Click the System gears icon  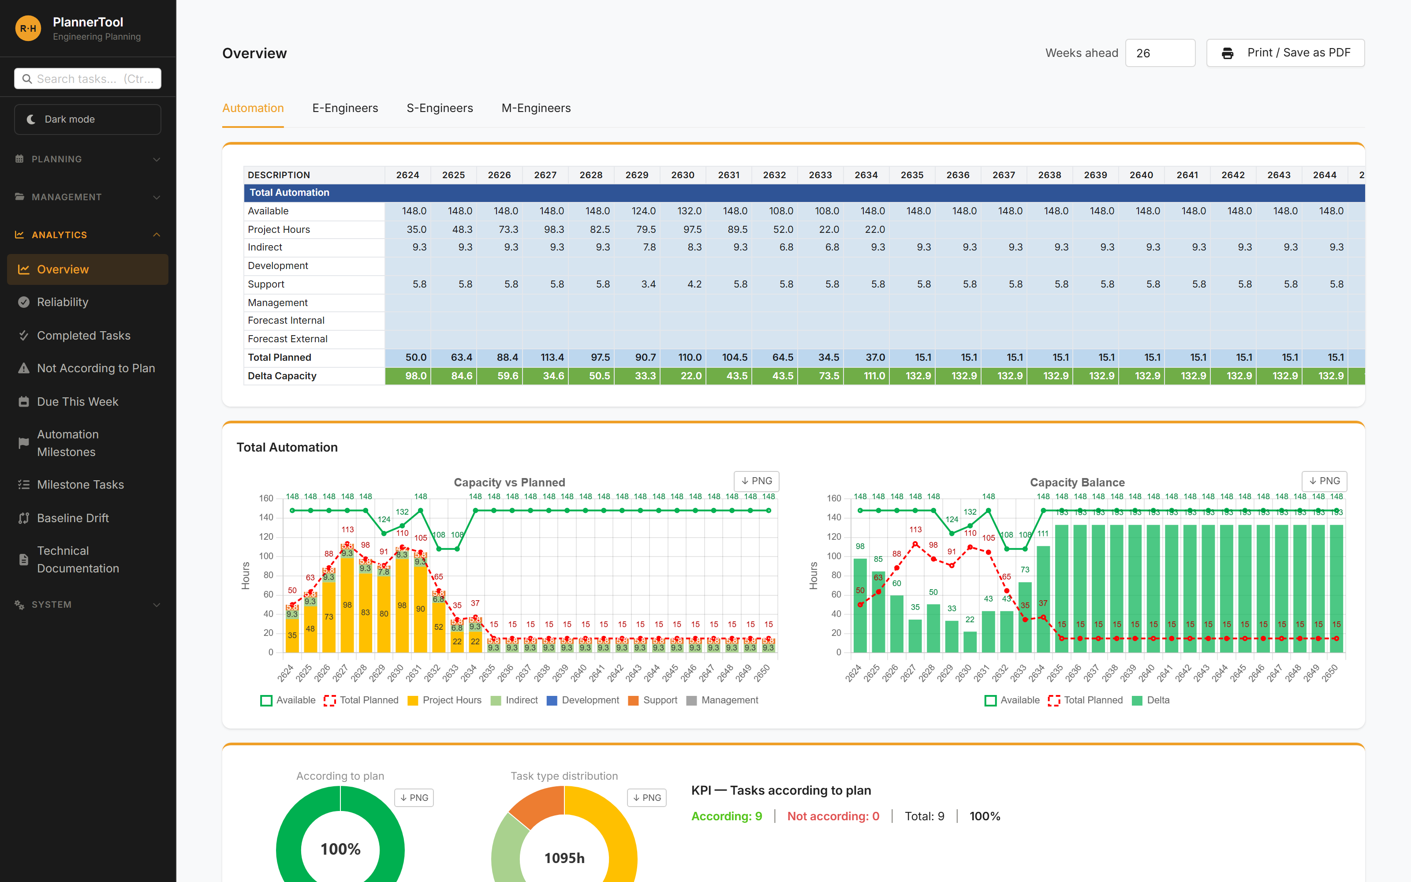click(x=19, y=604)
